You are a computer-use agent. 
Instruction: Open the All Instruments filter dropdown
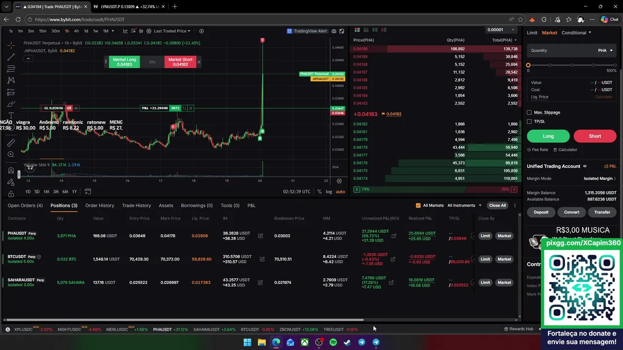pos(464,206)
